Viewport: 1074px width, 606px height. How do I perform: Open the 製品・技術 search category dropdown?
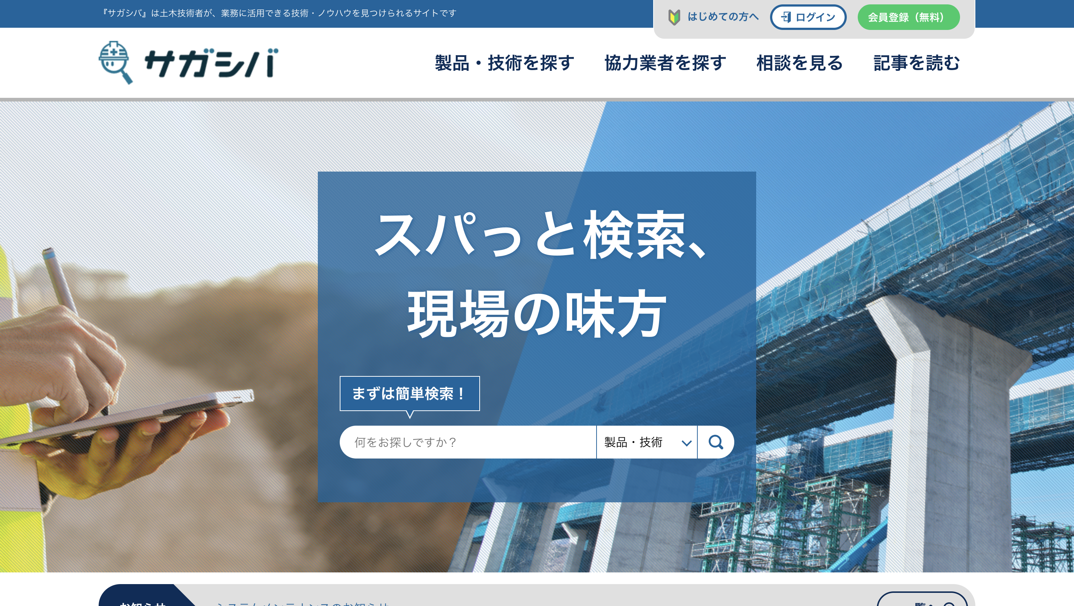click(638, 442)
